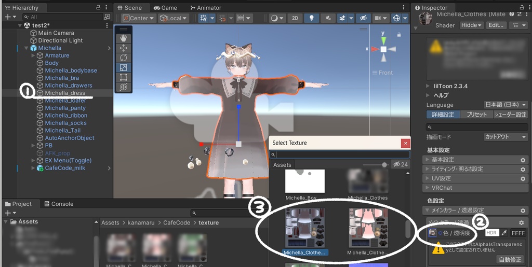Click the color eyedropper icon
532x267 pixels.
click(504, 233)
